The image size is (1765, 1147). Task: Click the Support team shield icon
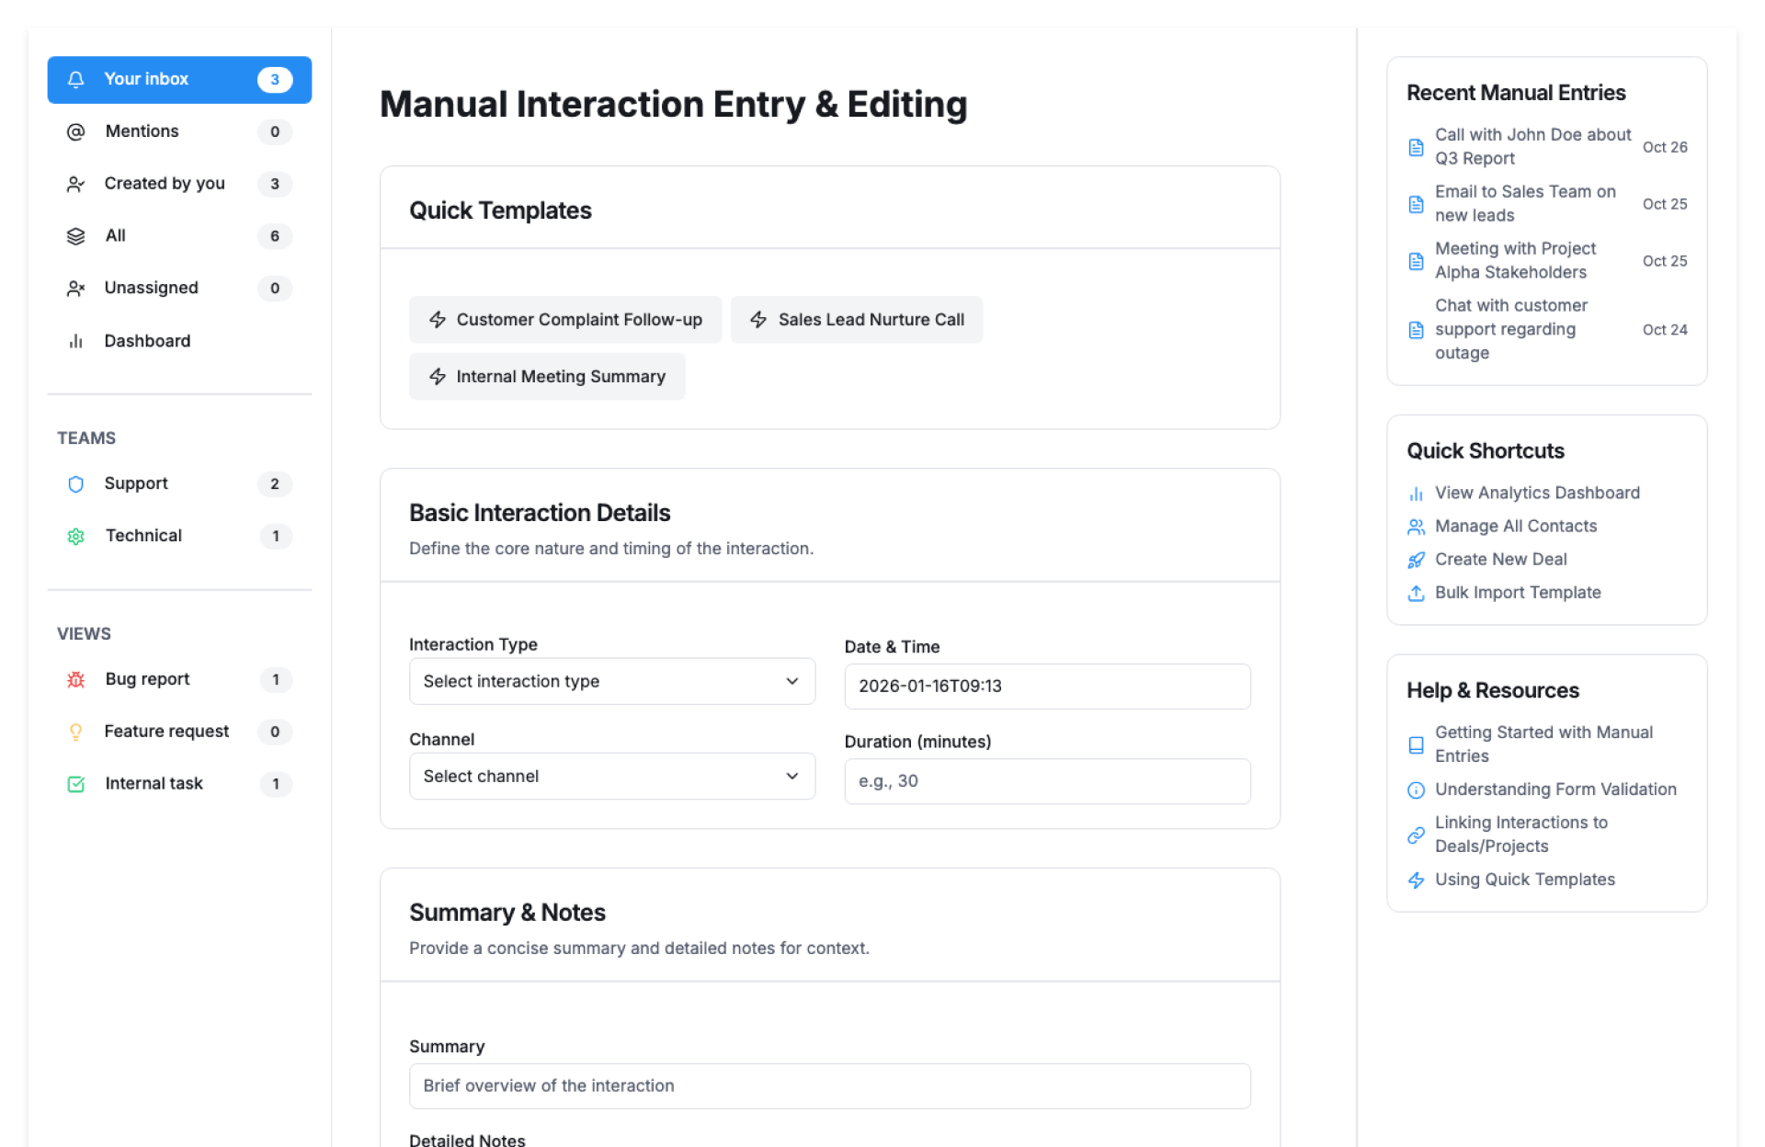(76, 484)
